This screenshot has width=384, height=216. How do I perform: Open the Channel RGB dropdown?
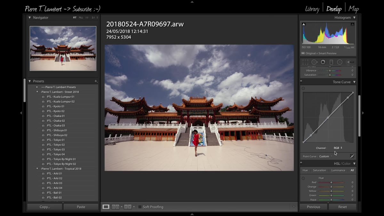338,148
